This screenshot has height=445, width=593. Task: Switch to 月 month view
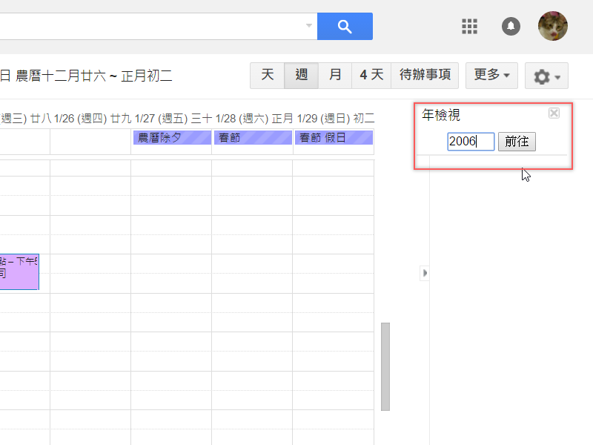[335, 75]
